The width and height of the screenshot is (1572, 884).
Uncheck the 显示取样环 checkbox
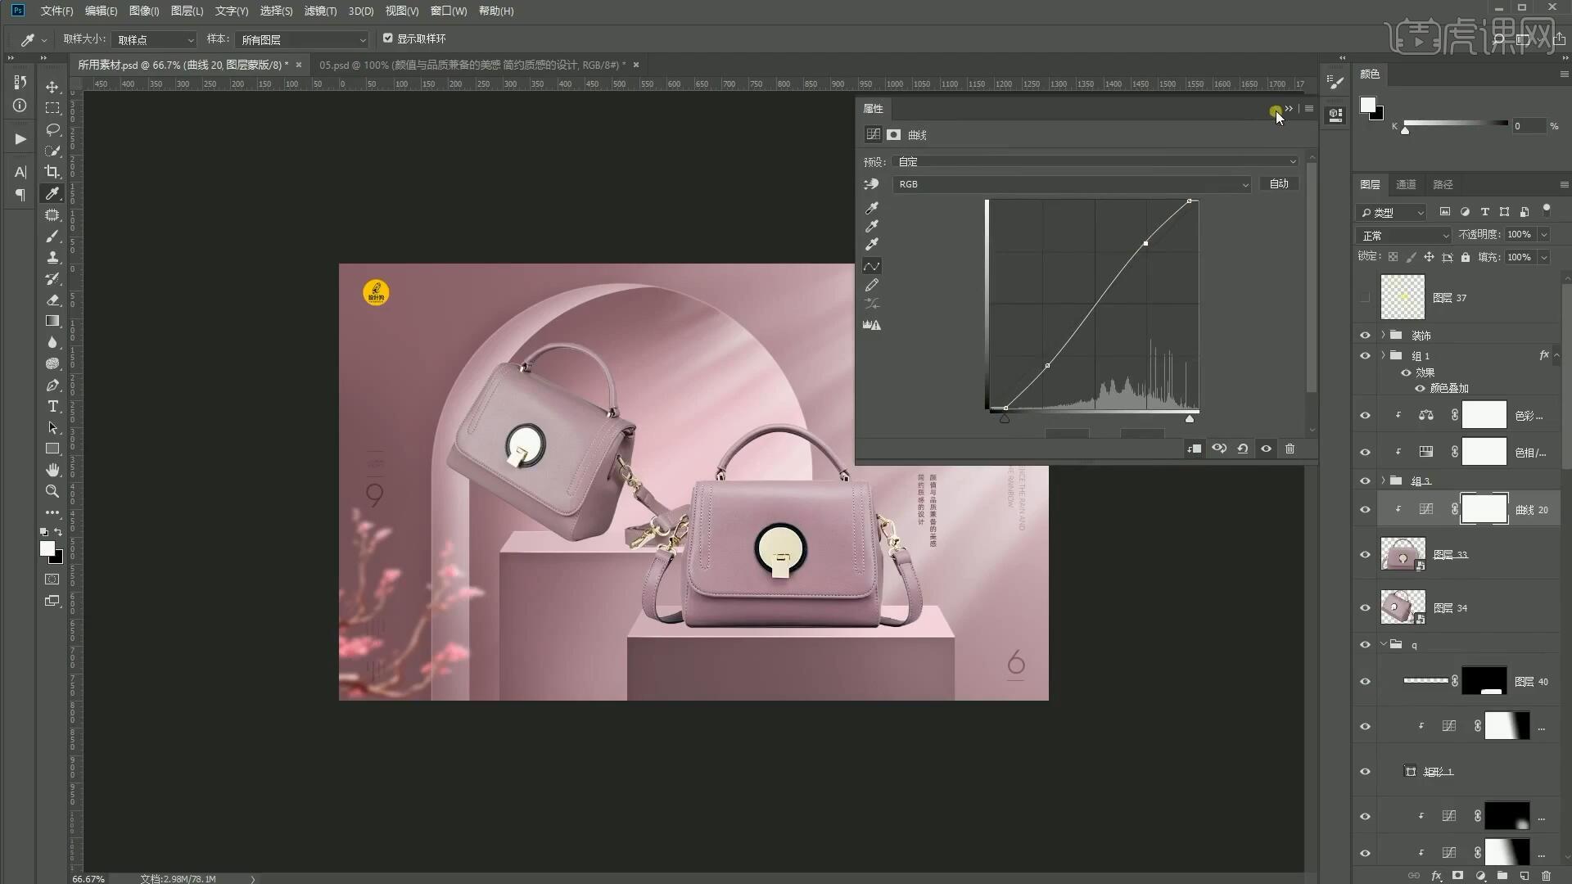click(x=388, y=38)
